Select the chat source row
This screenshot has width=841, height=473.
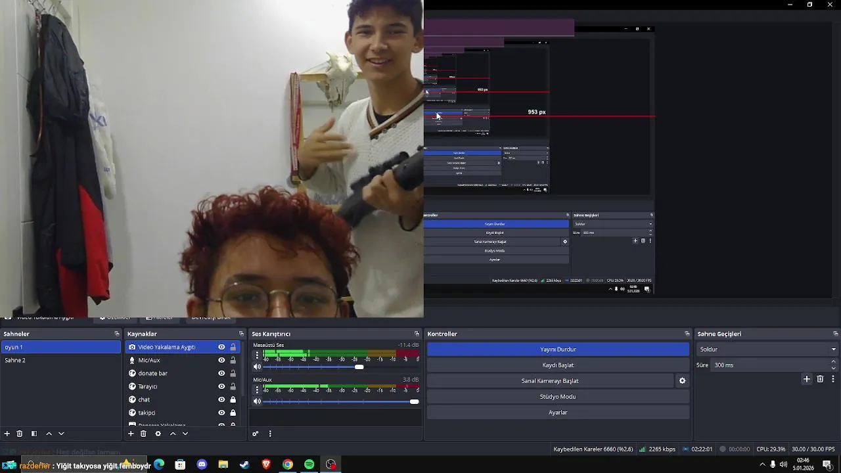pos(182,399)
